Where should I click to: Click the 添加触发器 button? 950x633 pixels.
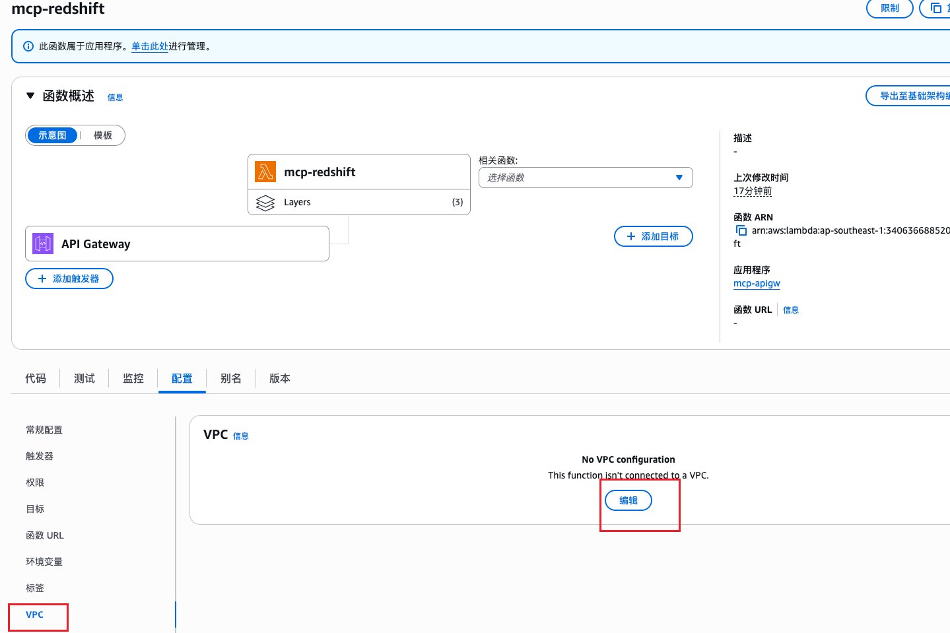click(x=69, y=279)
